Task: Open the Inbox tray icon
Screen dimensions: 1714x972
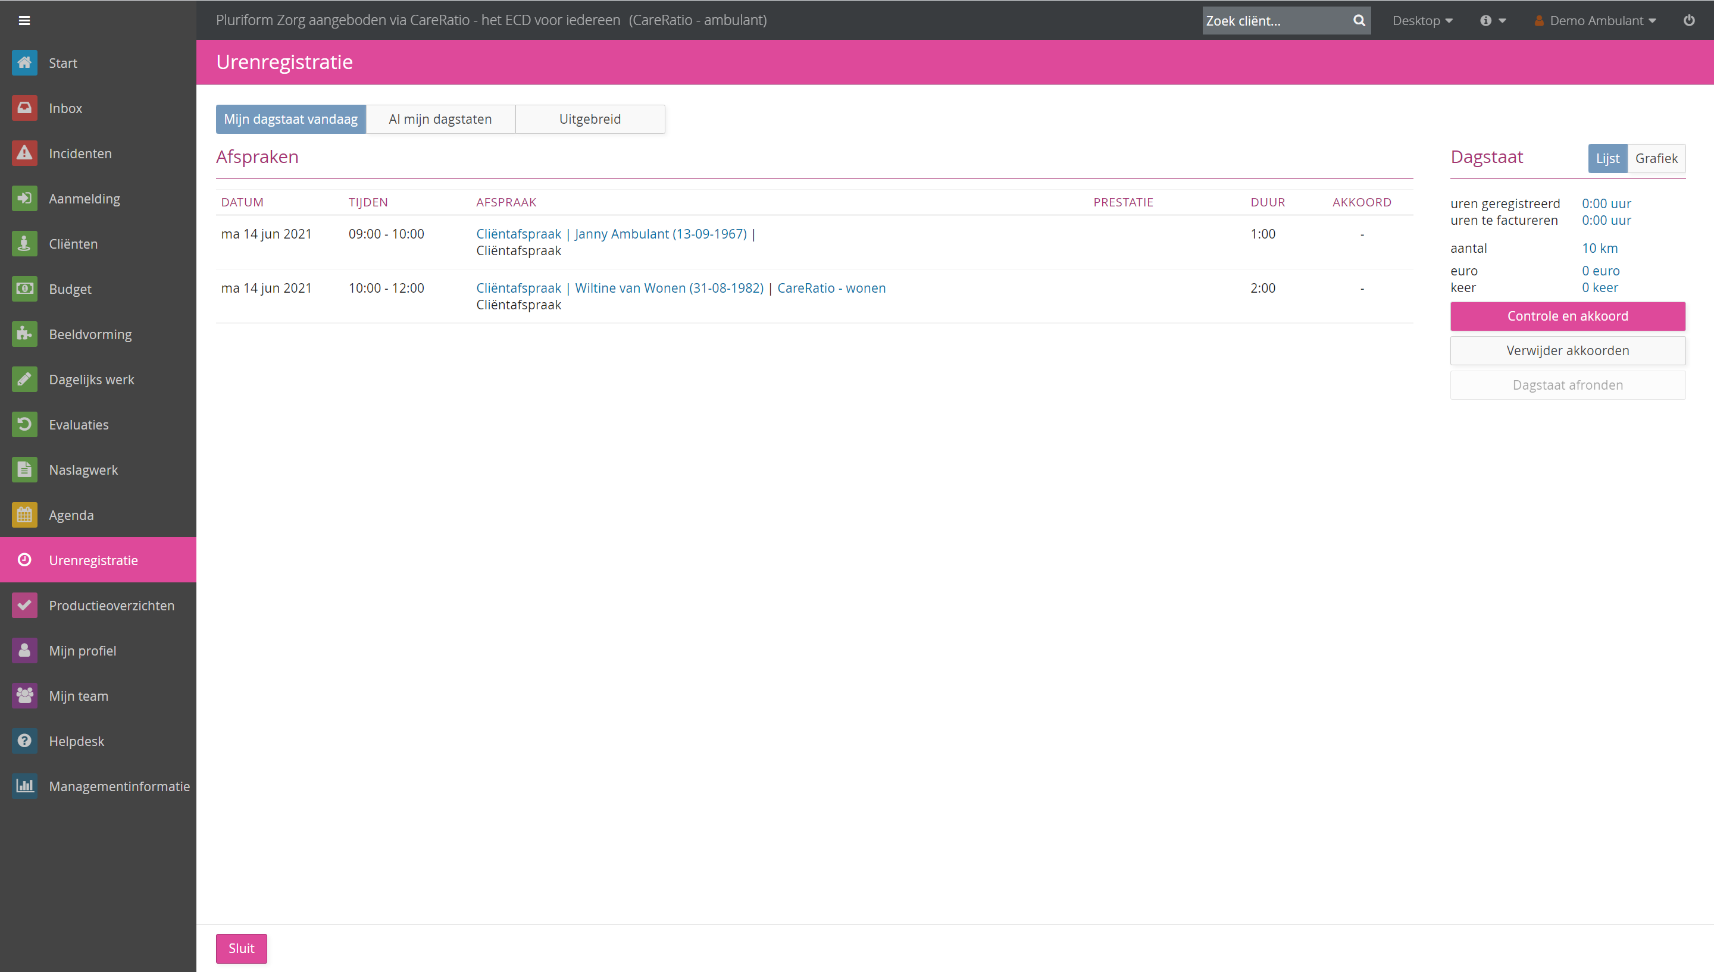Action: click(25, 108)
